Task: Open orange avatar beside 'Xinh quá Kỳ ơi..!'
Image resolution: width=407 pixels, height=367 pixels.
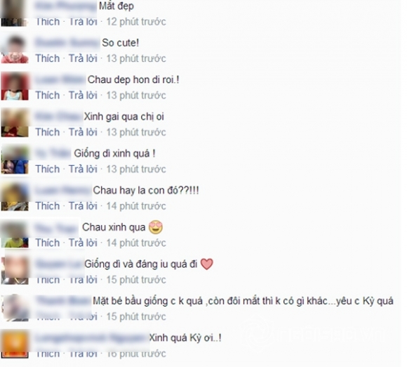Action: coord(15,345)
